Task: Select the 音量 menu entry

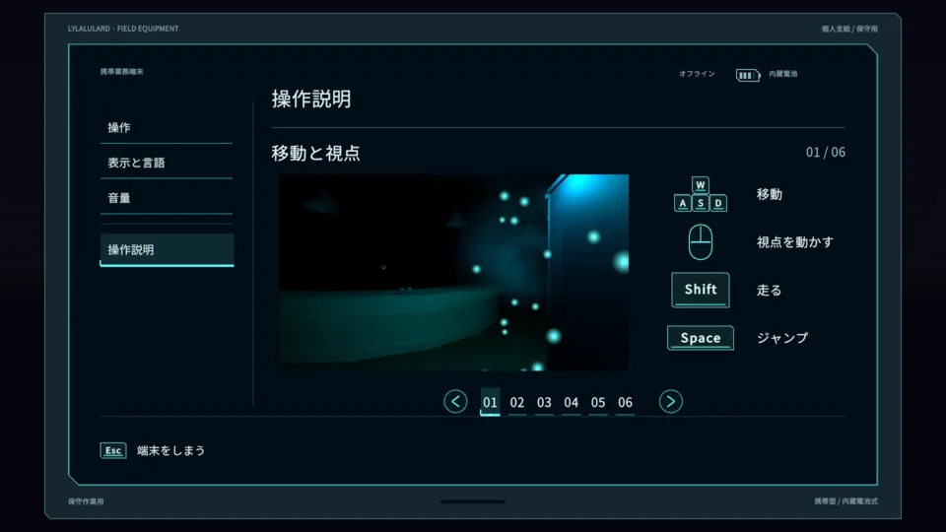Action: click(166, 197)
